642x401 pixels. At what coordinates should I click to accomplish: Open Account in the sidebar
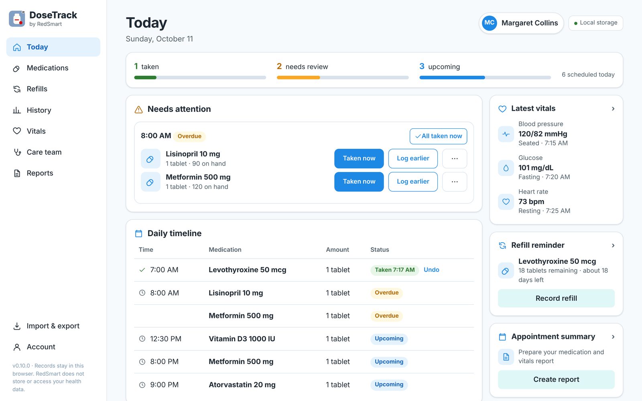click(53, 347)
